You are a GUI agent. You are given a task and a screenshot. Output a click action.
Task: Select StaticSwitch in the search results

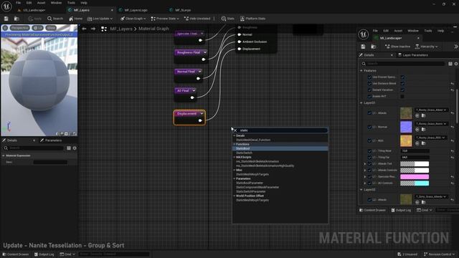(x=280, y=153)
